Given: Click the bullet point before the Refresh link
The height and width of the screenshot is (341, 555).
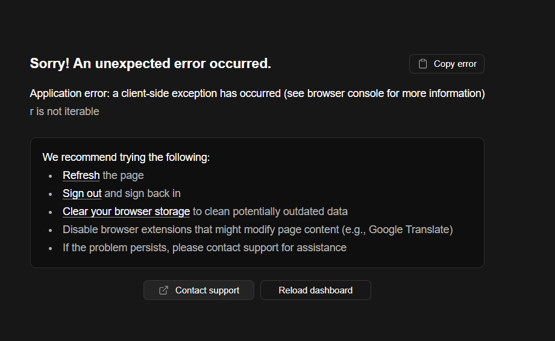Looking at the screenshot, I should coord(51,176).
